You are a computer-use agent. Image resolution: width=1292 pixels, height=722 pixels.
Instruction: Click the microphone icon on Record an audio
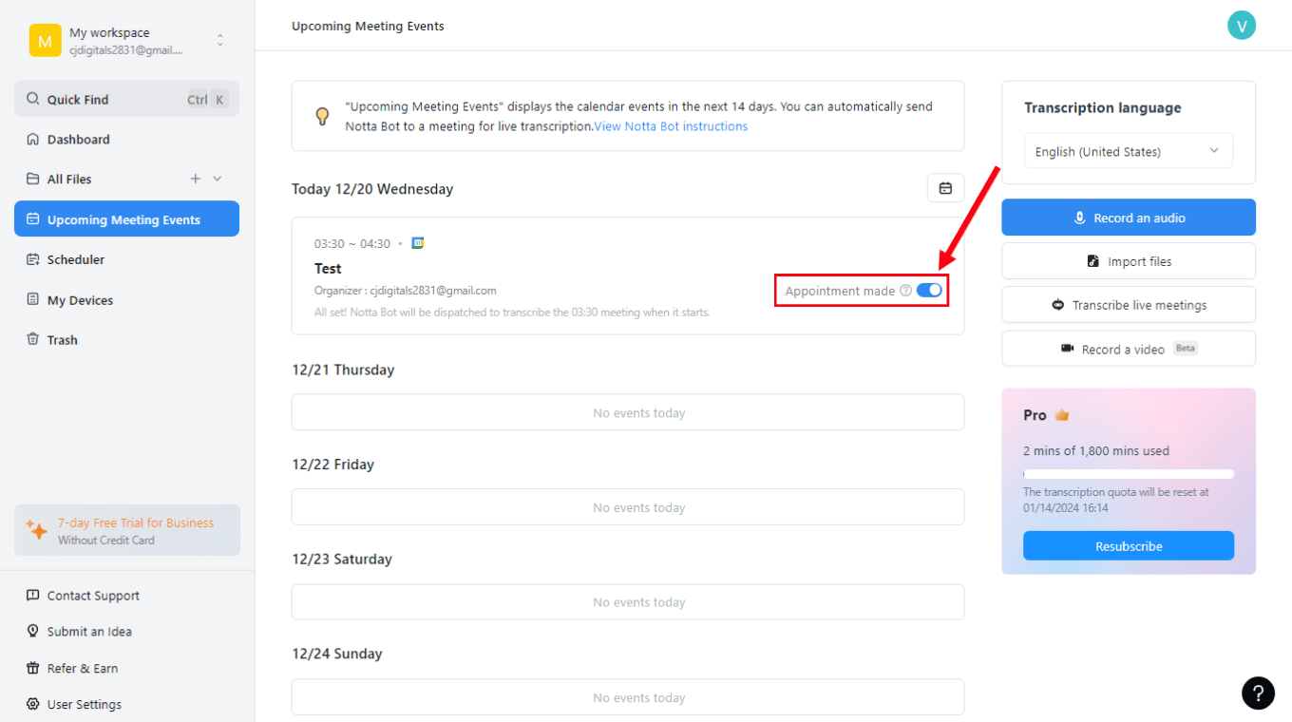click(1079, 218)
